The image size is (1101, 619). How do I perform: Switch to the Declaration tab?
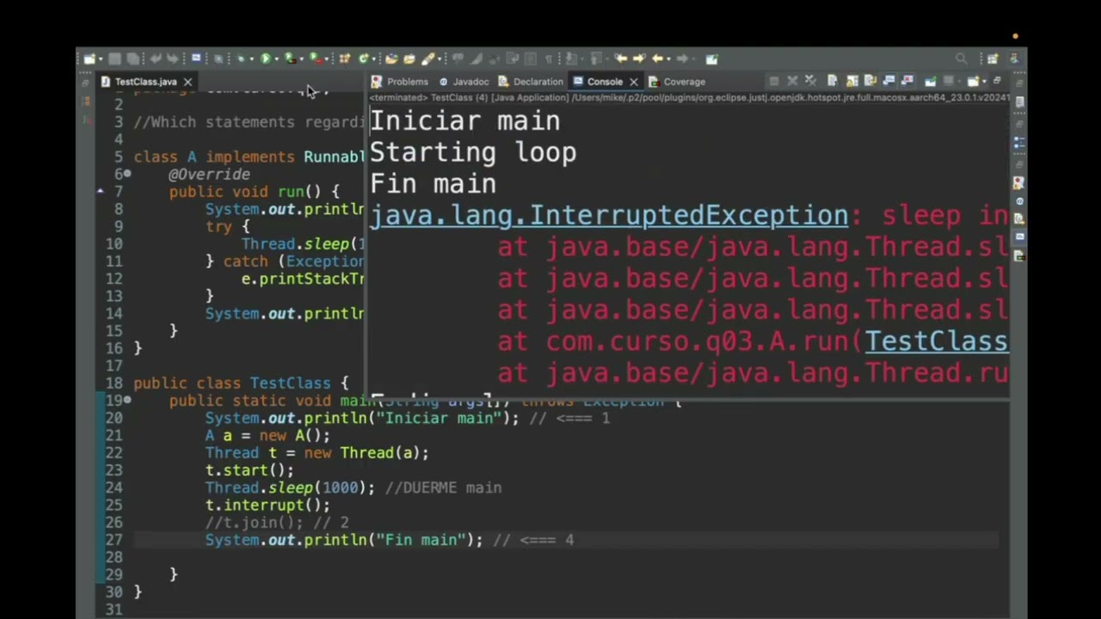(x=531, y=82)
